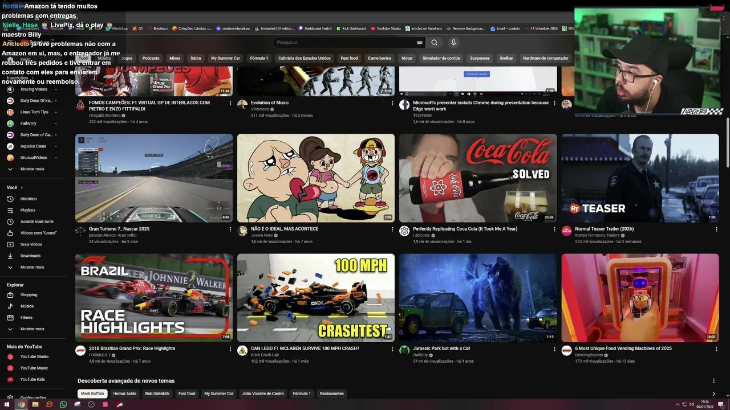The height and width of the screenshot is (410, 730).
Task: Open Histórico in the sidebar
Action: 29,199
